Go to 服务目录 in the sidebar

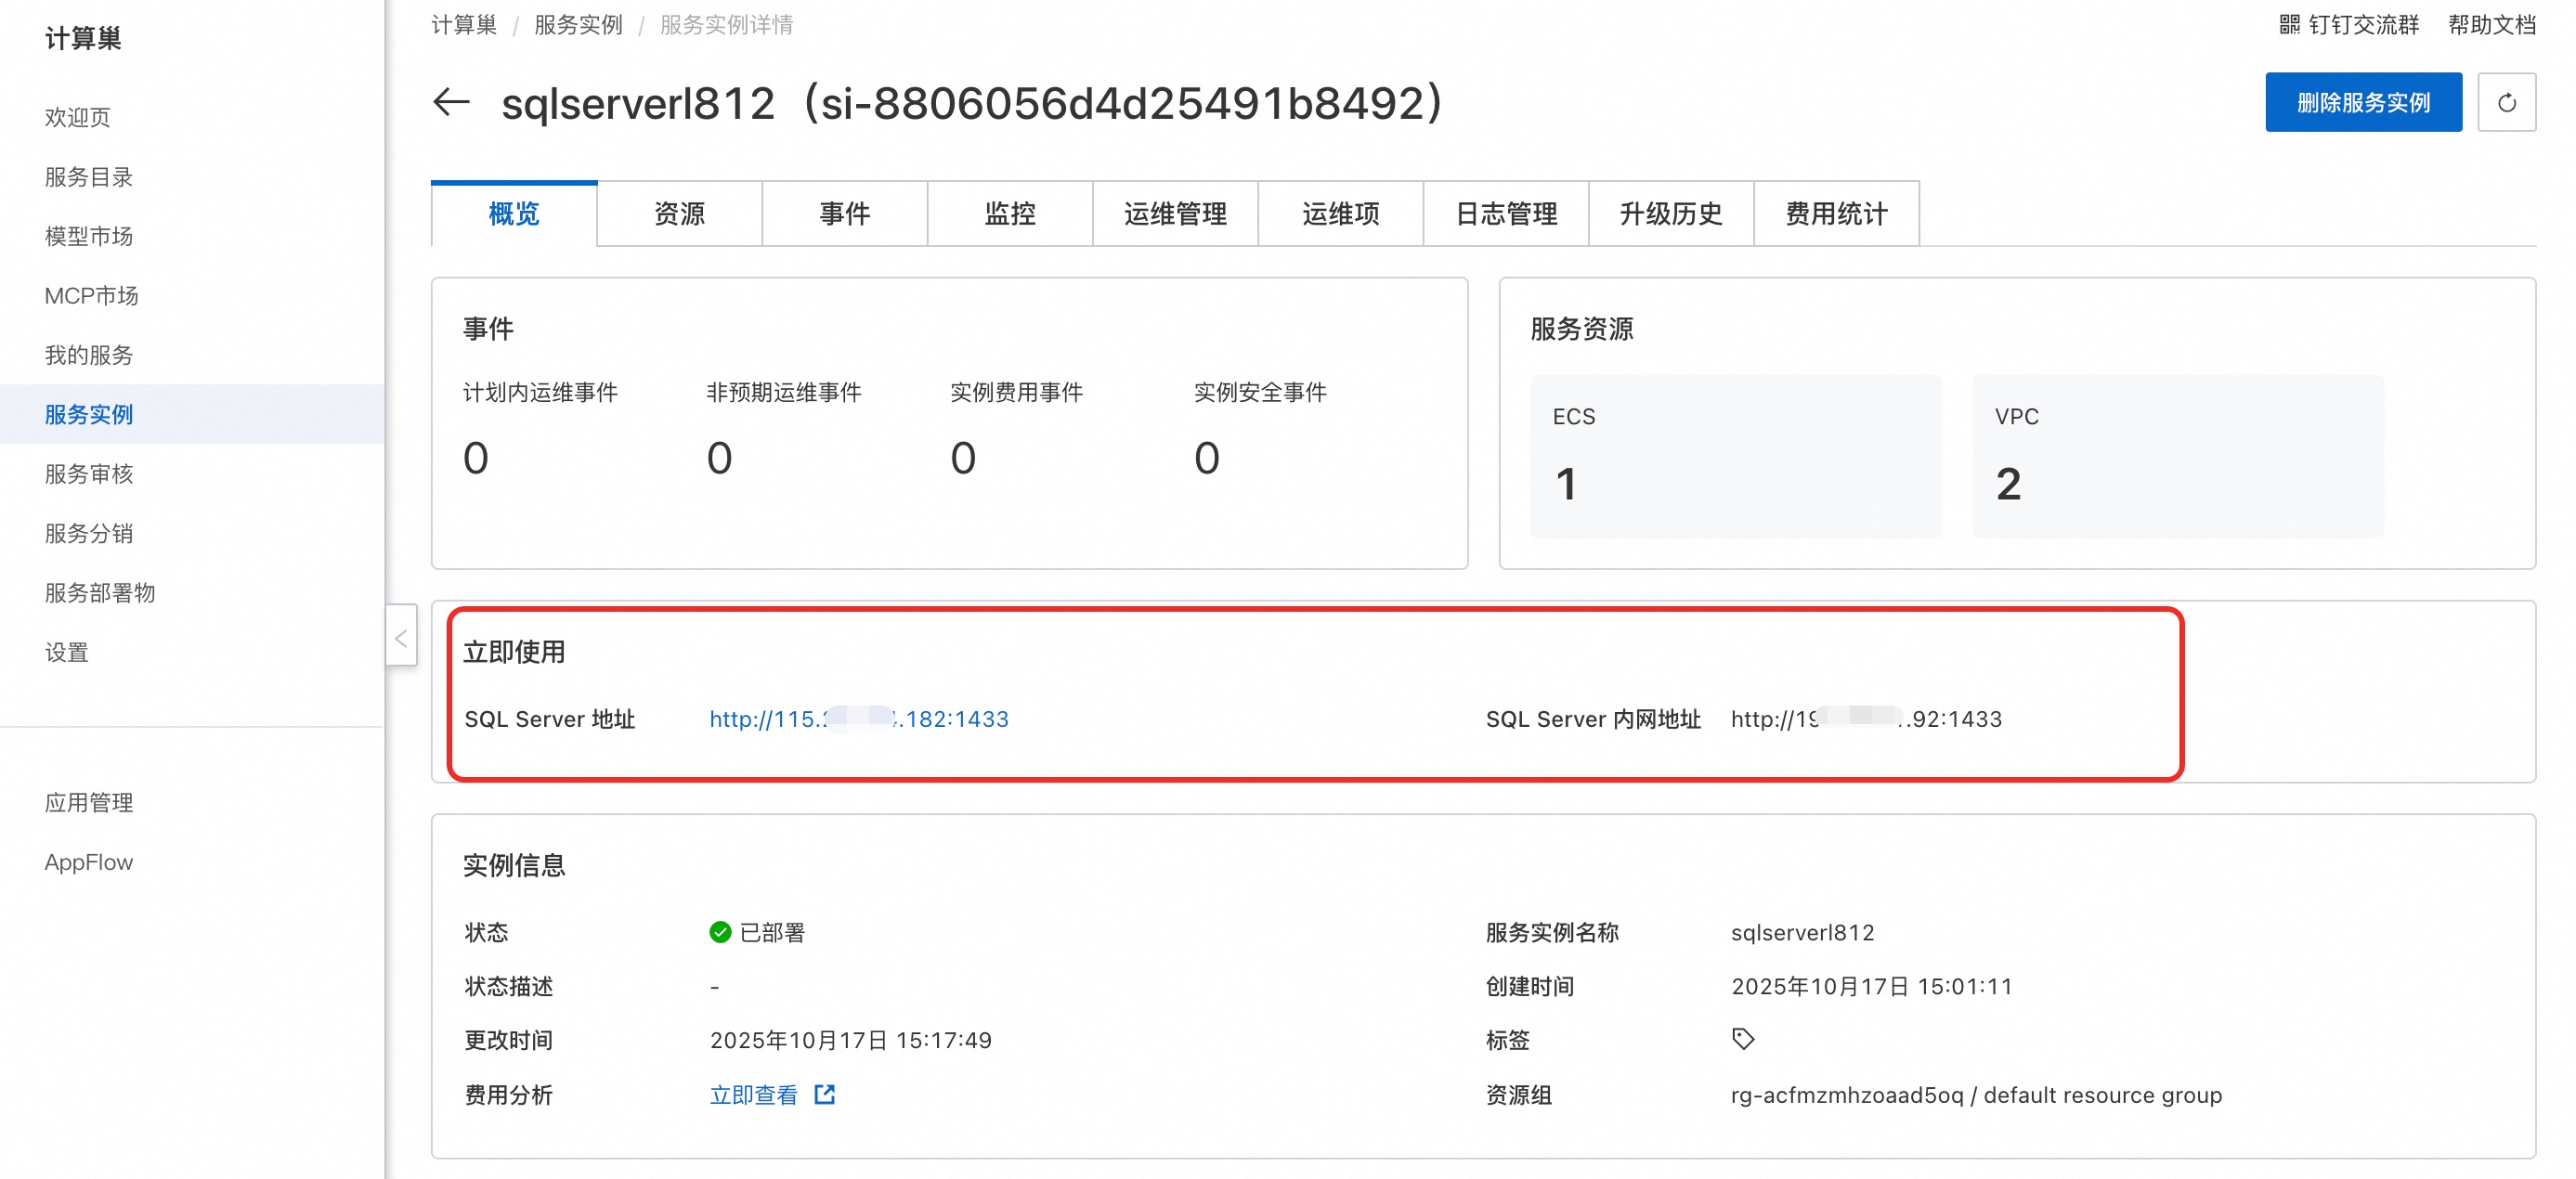pyautogui.click(x=88, y=177)
